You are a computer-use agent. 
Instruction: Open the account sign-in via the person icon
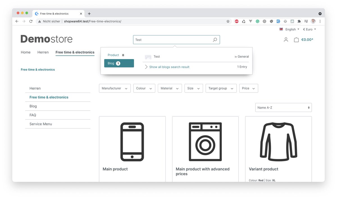tap(286, 40)
